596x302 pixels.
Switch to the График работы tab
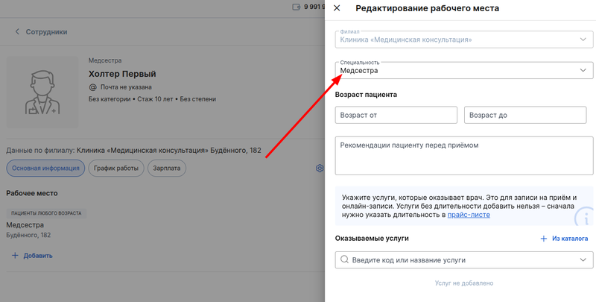116,168
